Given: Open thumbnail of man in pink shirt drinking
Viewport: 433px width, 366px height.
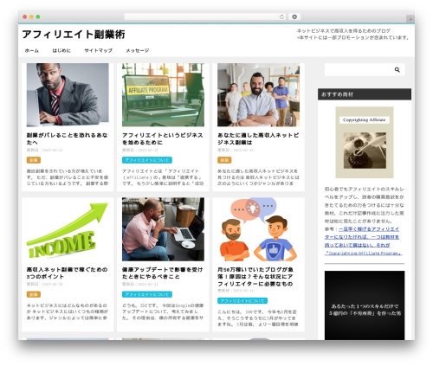Looking at the screenshot, I should point(163,229).
